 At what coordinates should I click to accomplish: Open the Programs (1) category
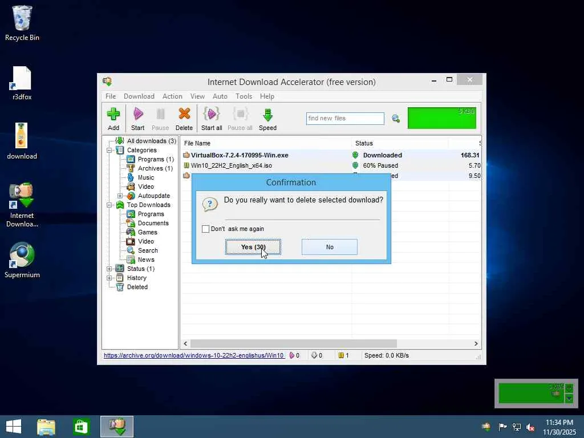155,159
